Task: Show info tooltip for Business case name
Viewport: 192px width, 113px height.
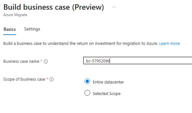Action: click(x=46, y=61)
